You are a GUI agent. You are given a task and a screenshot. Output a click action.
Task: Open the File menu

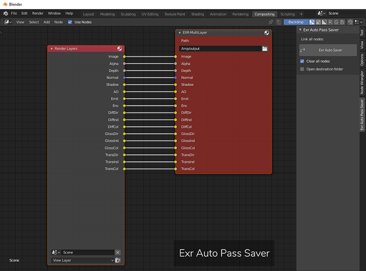coord(14,13)
